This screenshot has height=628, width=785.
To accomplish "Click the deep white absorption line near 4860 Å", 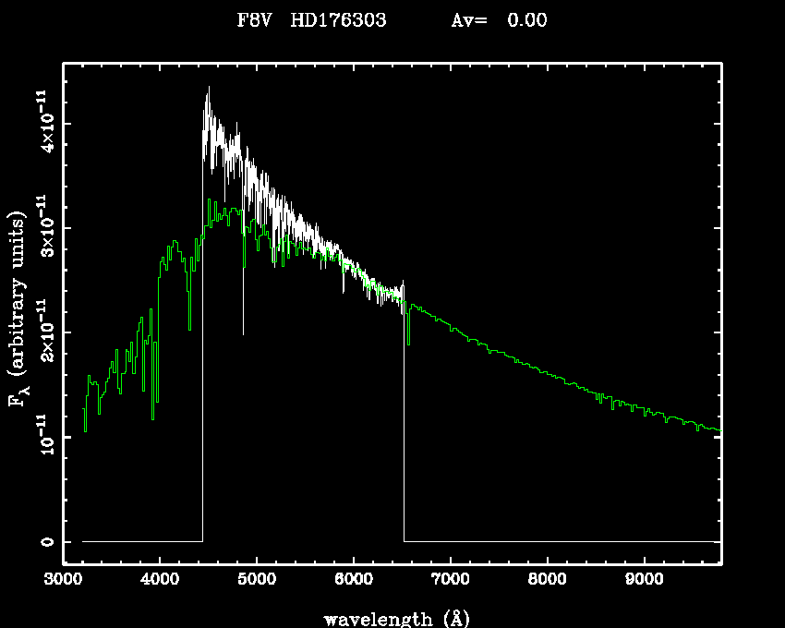I will point(243,332).
